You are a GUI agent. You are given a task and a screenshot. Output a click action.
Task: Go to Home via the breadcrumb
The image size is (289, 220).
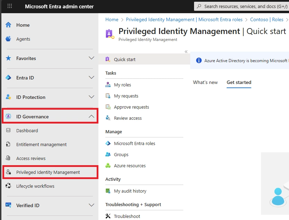point(112,19)
